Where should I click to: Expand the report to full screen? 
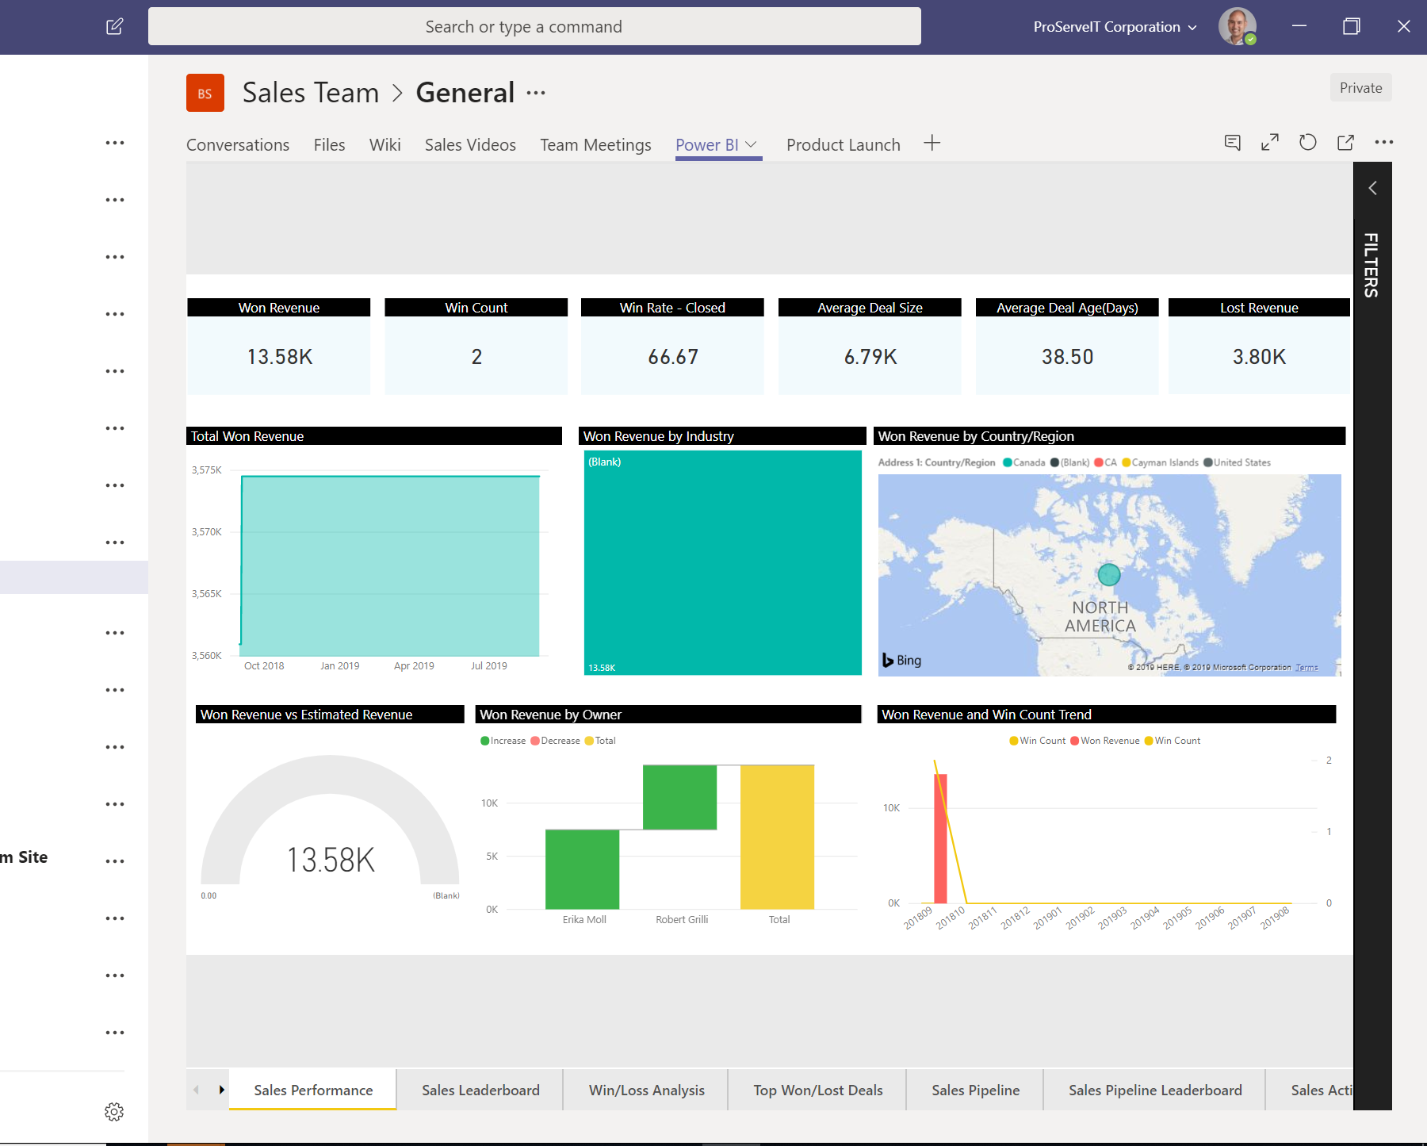[x=1269, y=143]
